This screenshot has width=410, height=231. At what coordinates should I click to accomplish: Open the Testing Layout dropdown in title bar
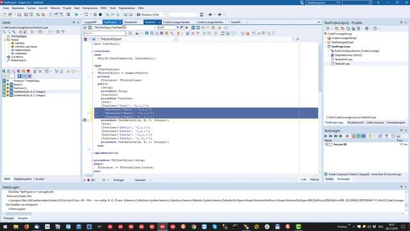(x=338, y=3)
